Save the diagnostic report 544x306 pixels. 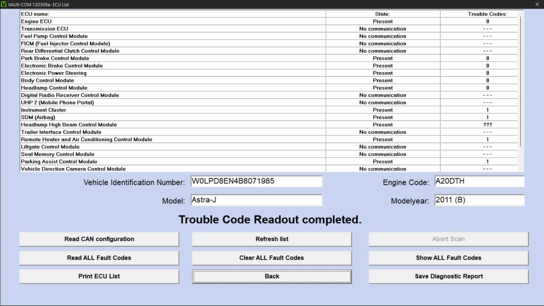tap(448, 276)
